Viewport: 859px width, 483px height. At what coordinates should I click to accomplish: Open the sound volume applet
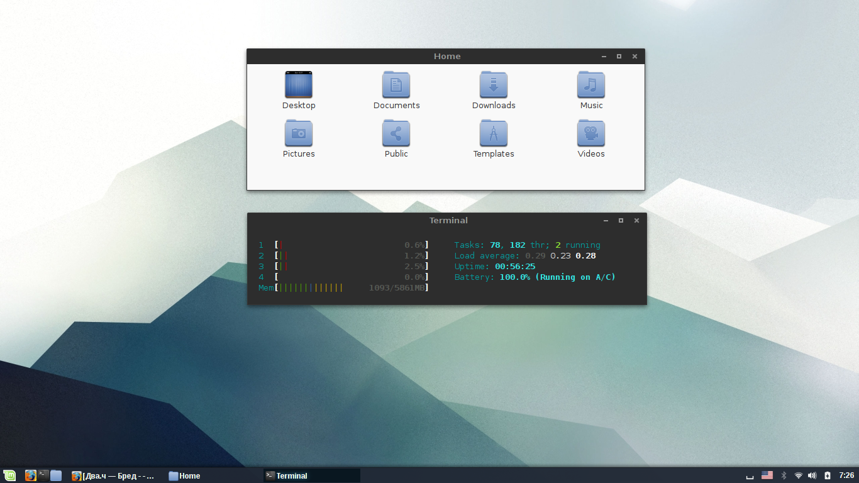click(812, 475)
